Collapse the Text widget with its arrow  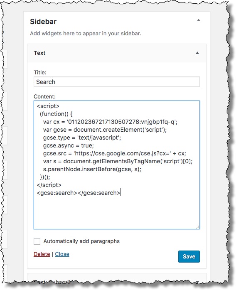pos(197,53)
